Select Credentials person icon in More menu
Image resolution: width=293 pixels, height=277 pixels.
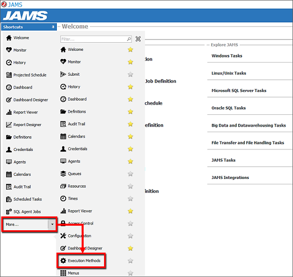click(63, 149)
